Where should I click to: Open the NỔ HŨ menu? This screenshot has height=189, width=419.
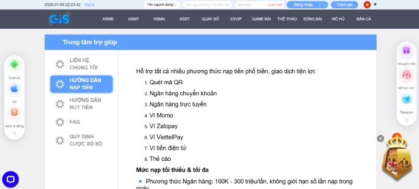tap(338, 19)
